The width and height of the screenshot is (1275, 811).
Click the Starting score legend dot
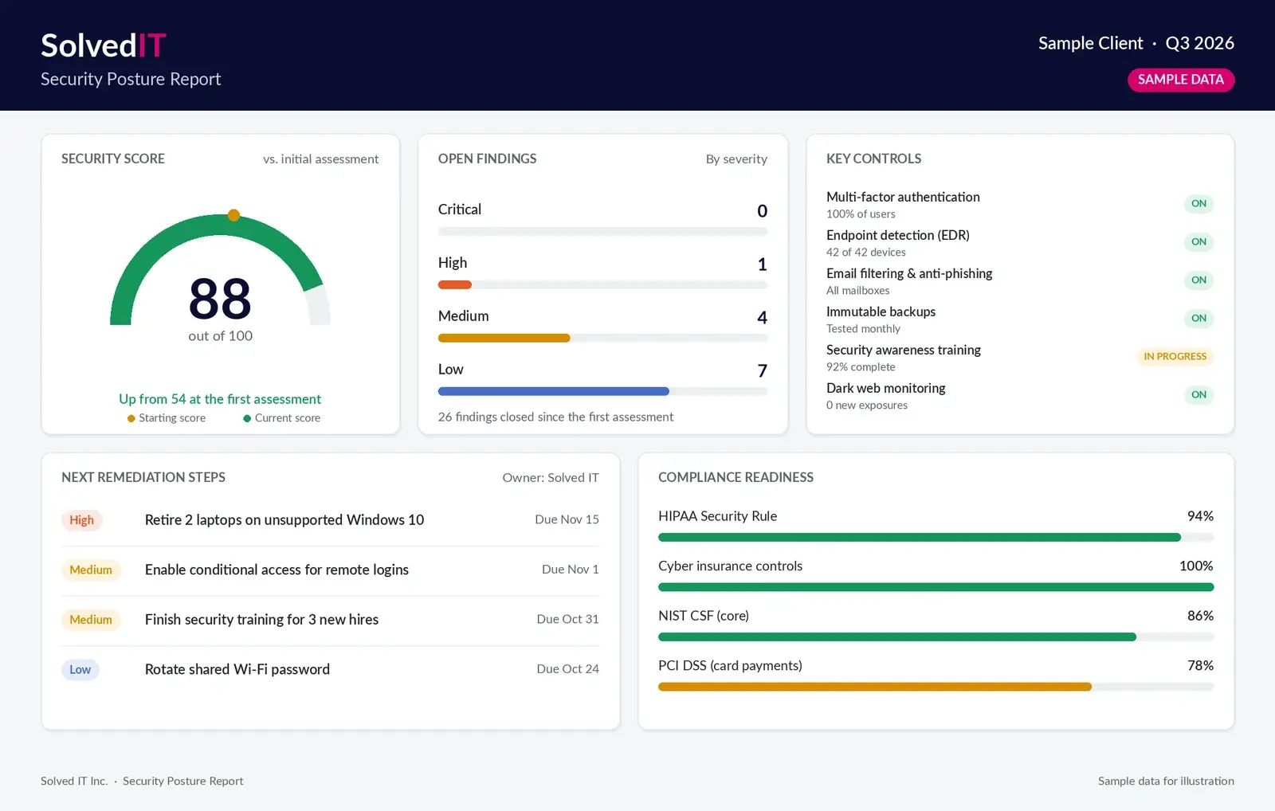131,418
